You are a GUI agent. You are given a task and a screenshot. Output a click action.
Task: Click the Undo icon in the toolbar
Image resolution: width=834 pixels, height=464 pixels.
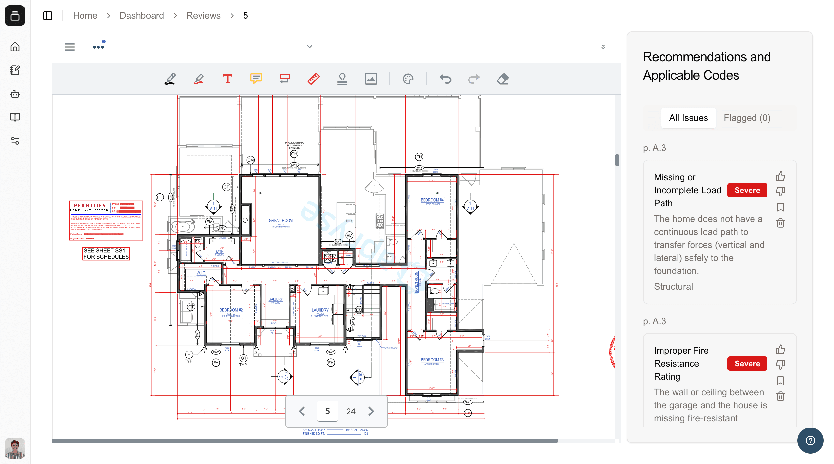point(446,79)
